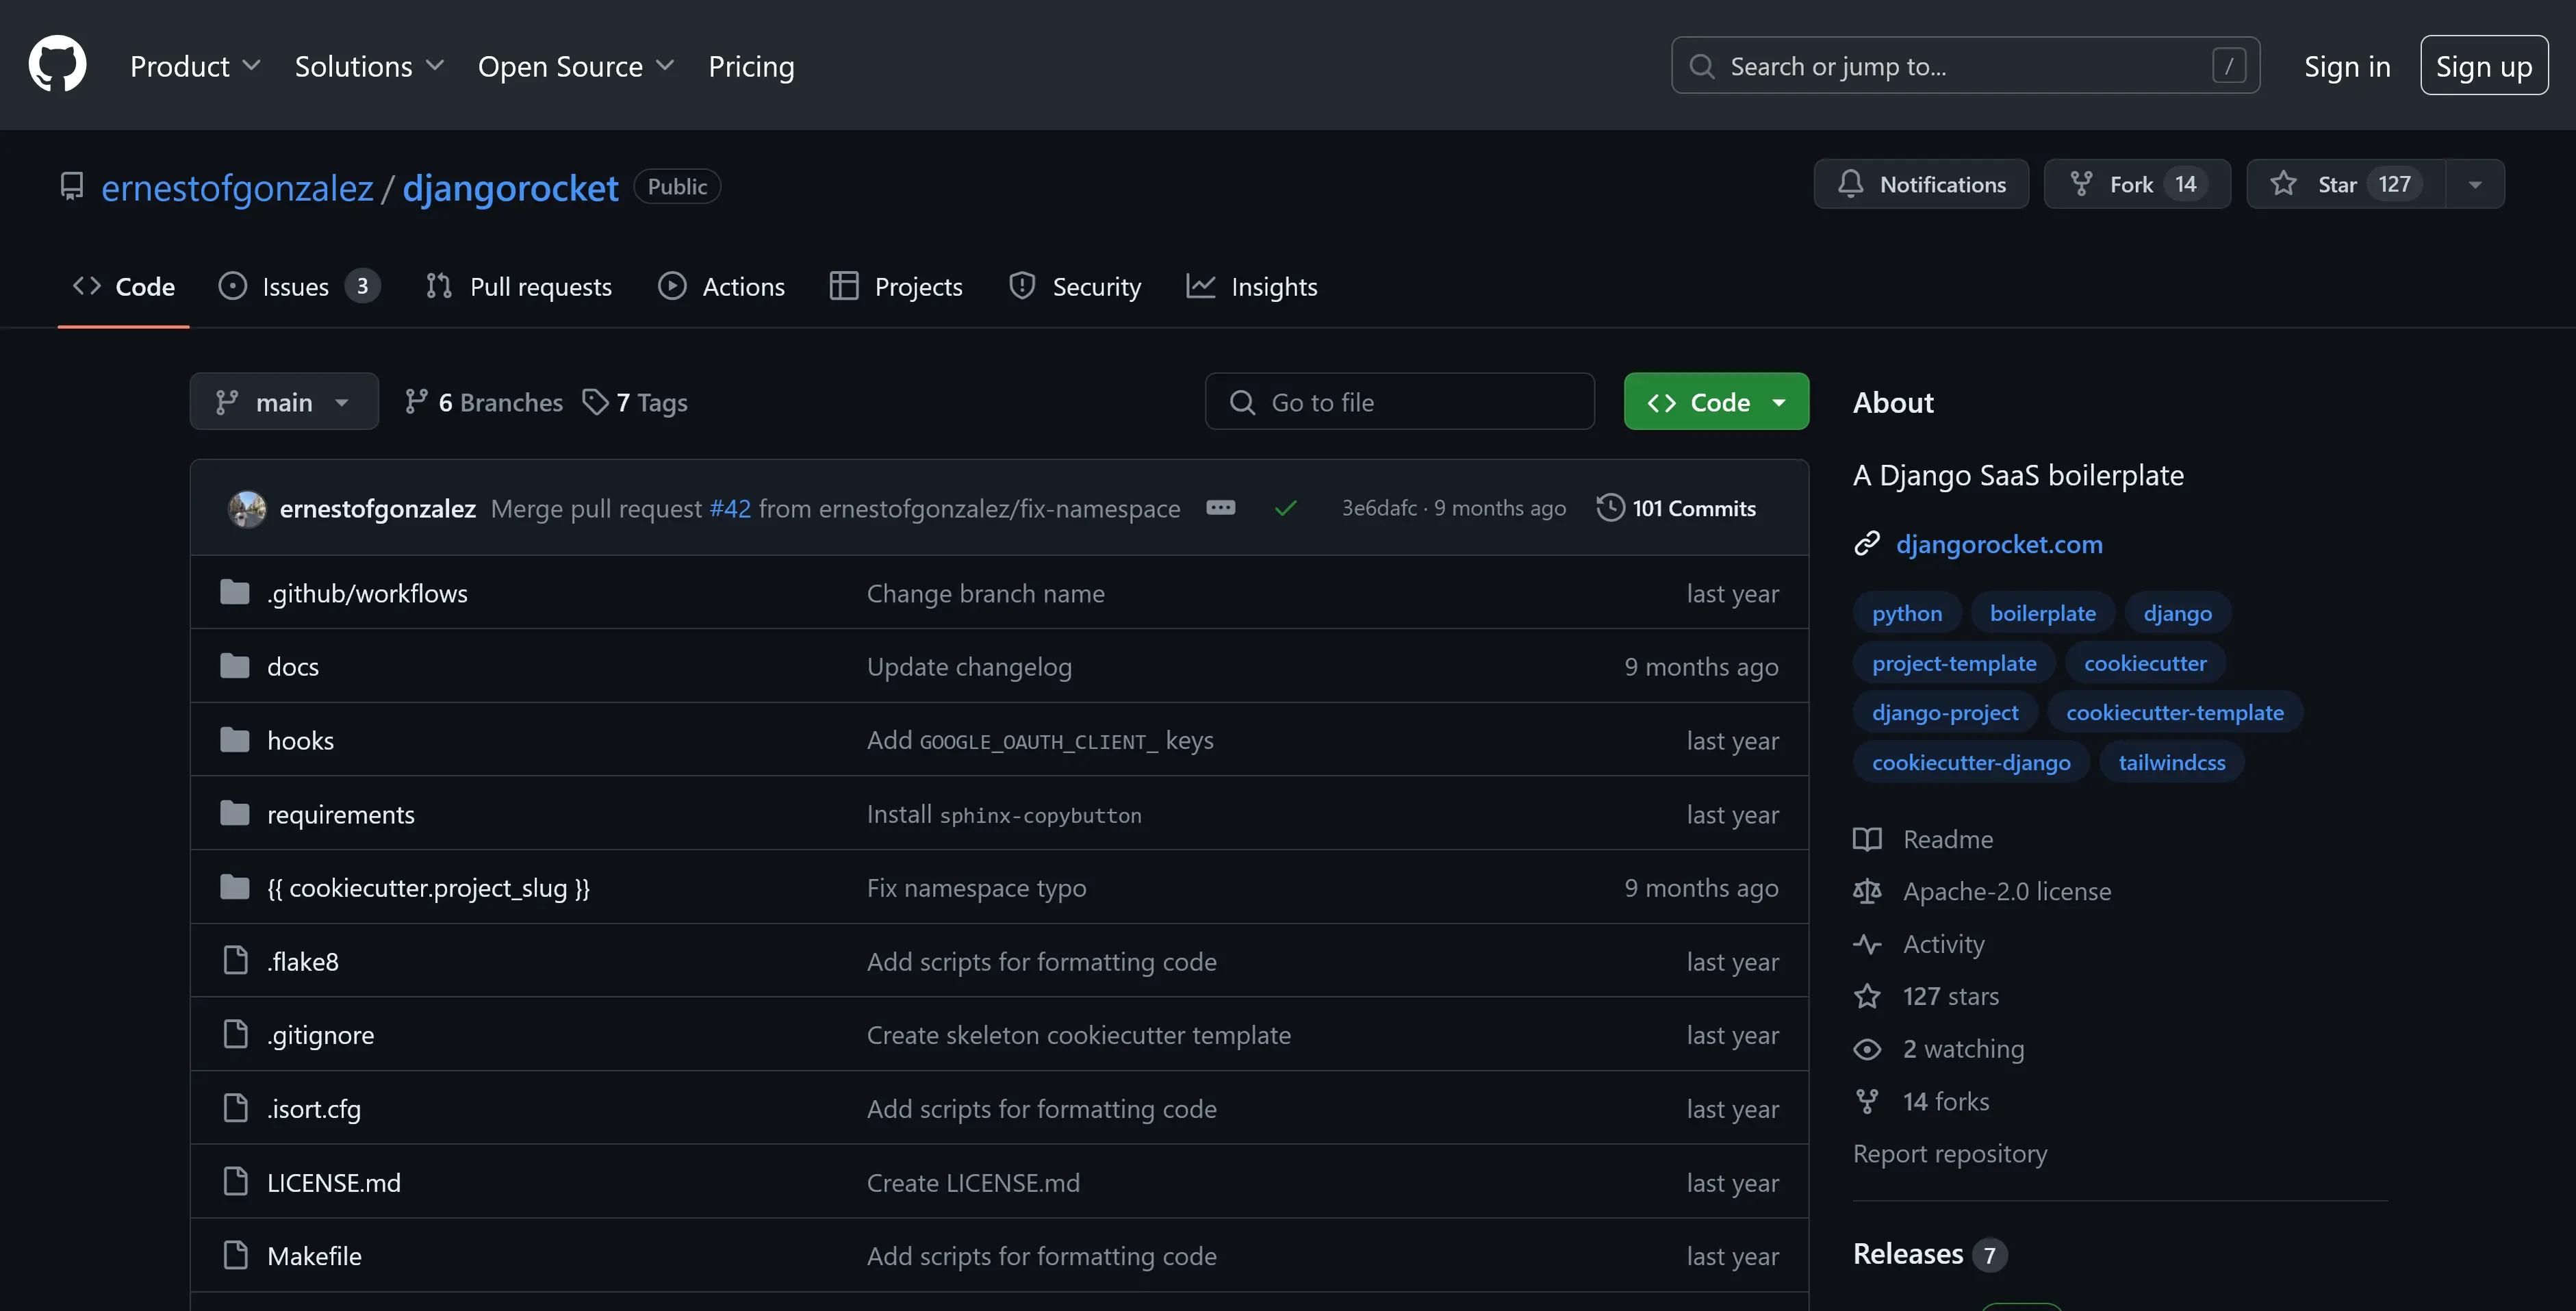Expand the Open Source menu
The image size is (2576, 1311).
[x=576, y=66]
